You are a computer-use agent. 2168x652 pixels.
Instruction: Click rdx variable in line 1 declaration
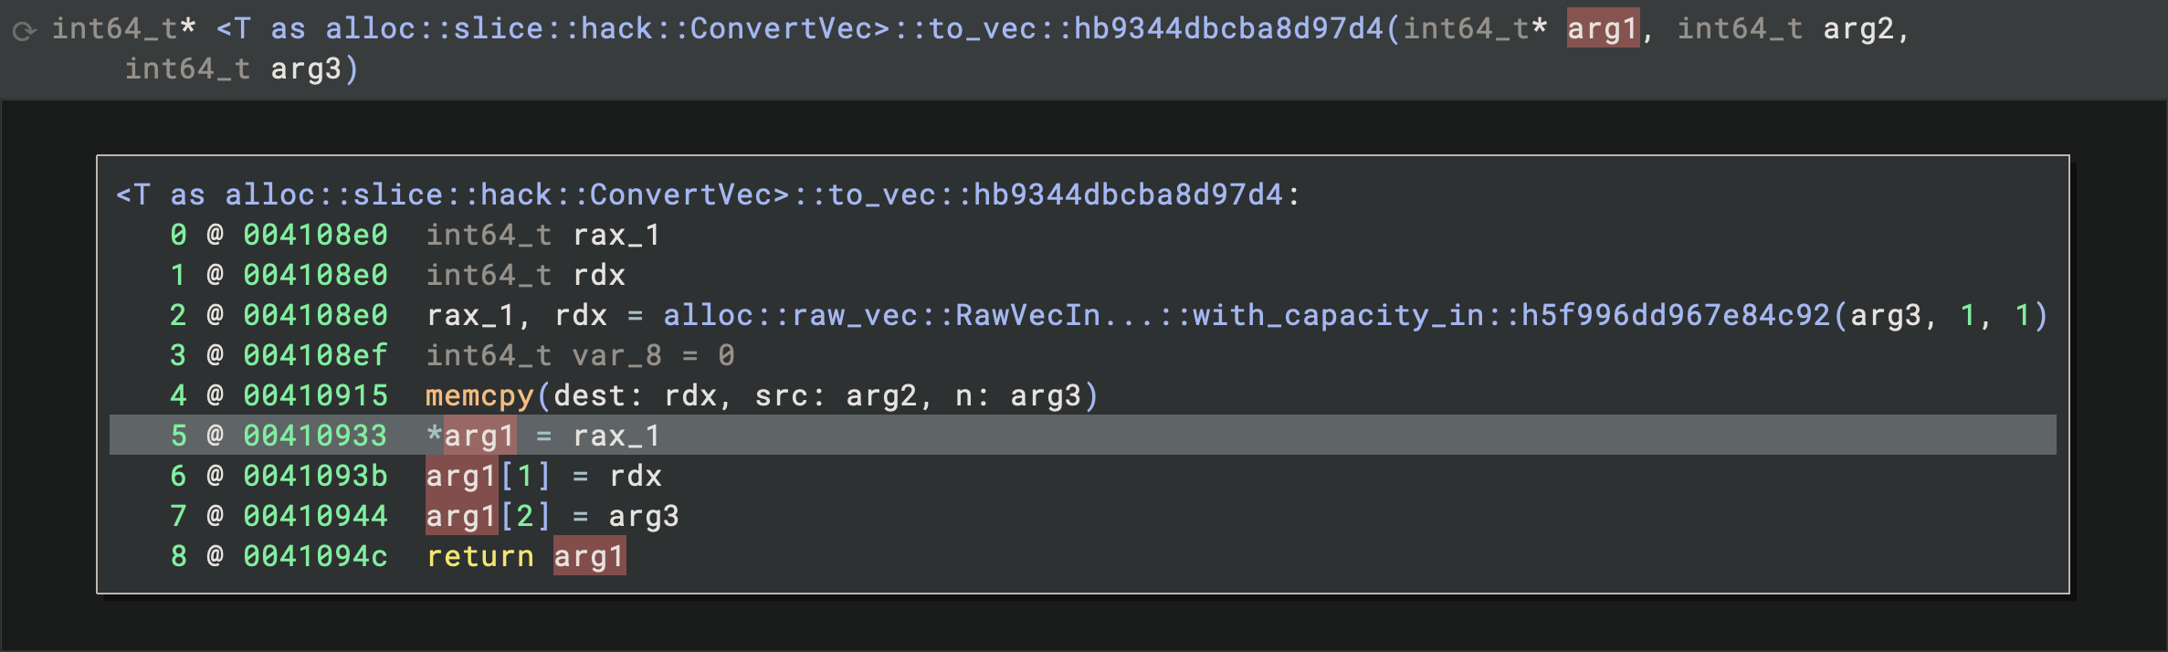(599, 276)
